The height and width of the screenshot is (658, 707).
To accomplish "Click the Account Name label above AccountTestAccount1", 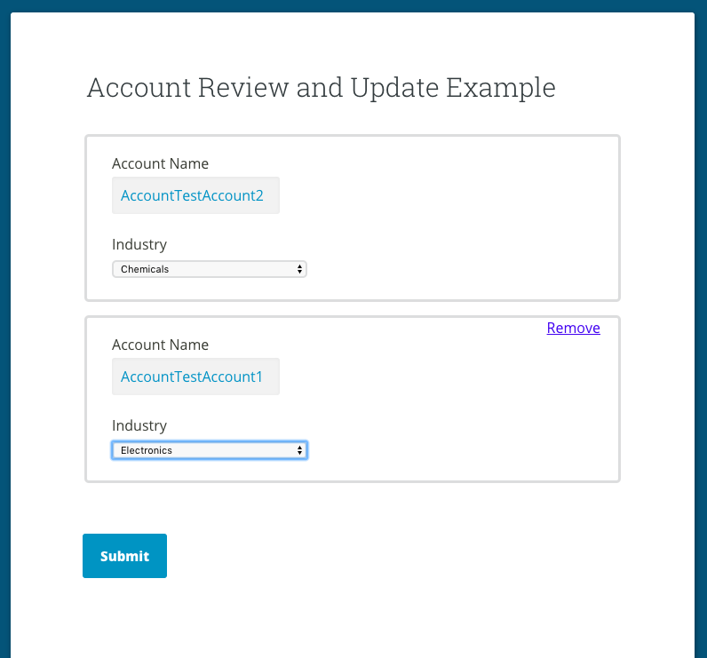I will point(160,345).
